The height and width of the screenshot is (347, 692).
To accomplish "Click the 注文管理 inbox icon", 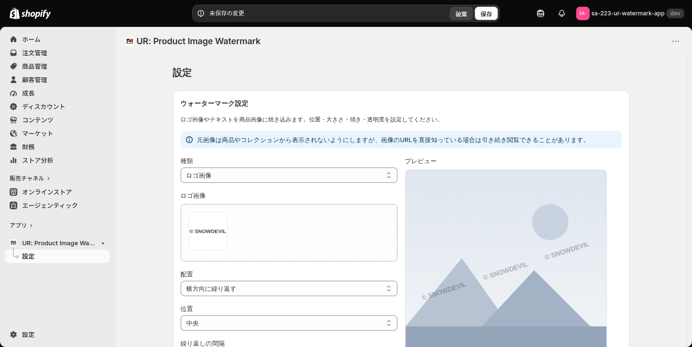I will [13, 53].
